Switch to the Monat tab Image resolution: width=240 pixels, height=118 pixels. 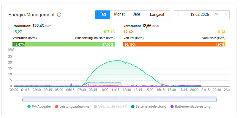(119, 15)
